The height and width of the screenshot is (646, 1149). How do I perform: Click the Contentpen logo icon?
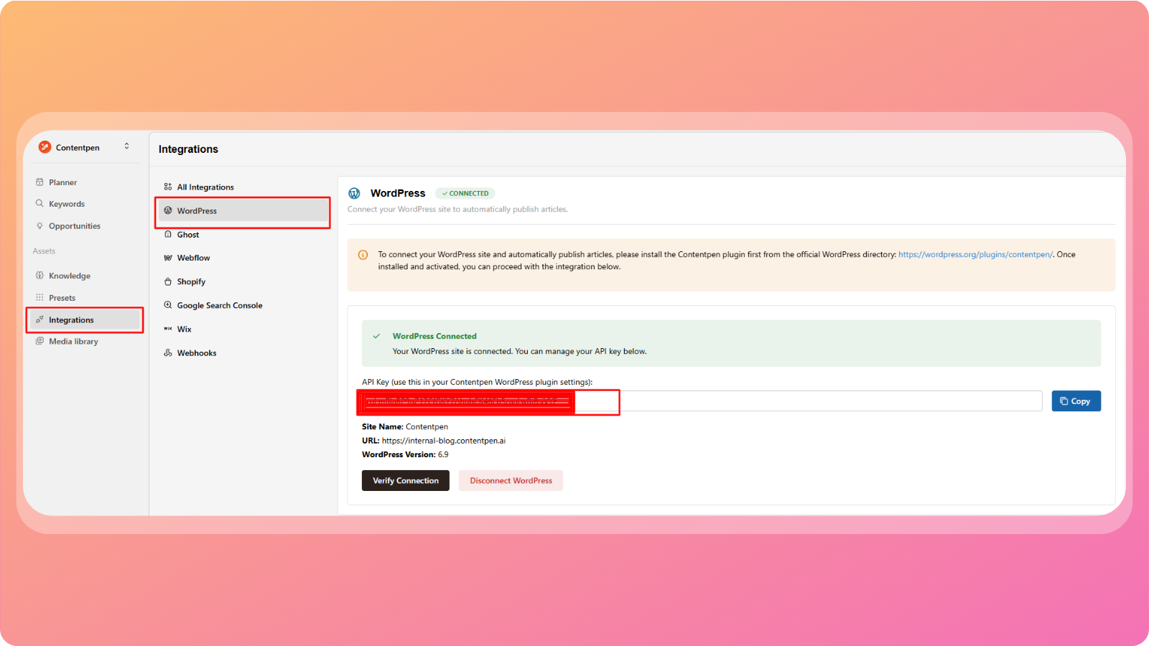click(45, 147)
